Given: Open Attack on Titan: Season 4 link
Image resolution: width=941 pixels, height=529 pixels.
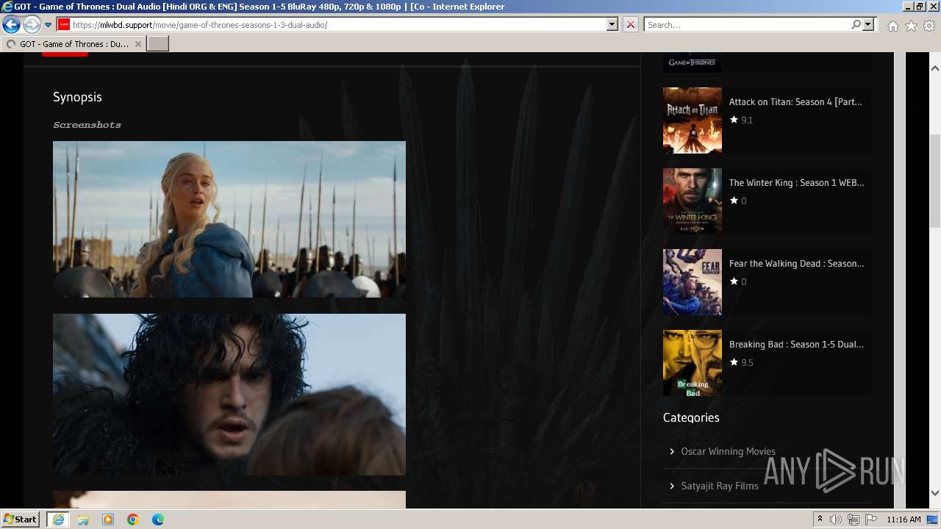Looking at the screenshot, I should [795, 102].
